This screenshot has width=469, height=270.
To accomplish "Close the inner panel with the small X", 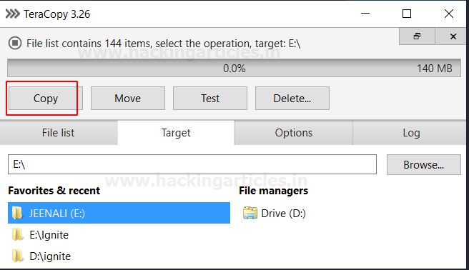I will (453, 36).
